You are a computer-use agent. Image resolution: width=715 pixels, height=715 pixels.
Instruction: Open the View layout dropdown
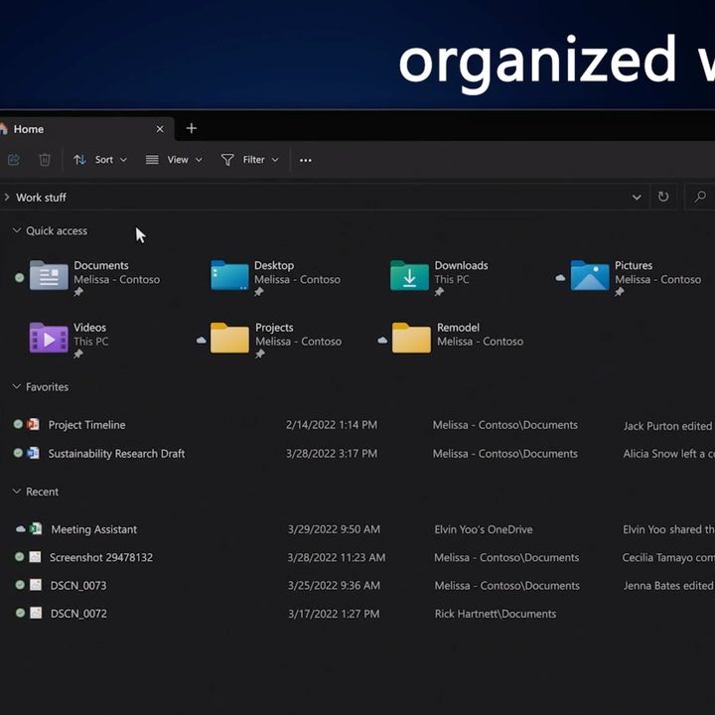(x=174, y=160)
